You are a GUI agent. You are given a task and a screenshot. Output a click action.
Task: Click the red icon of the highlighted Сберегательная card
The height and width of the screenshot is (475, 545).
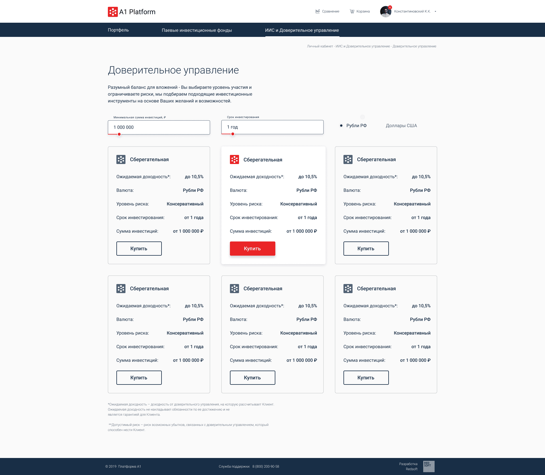click(x=234, y=159)
